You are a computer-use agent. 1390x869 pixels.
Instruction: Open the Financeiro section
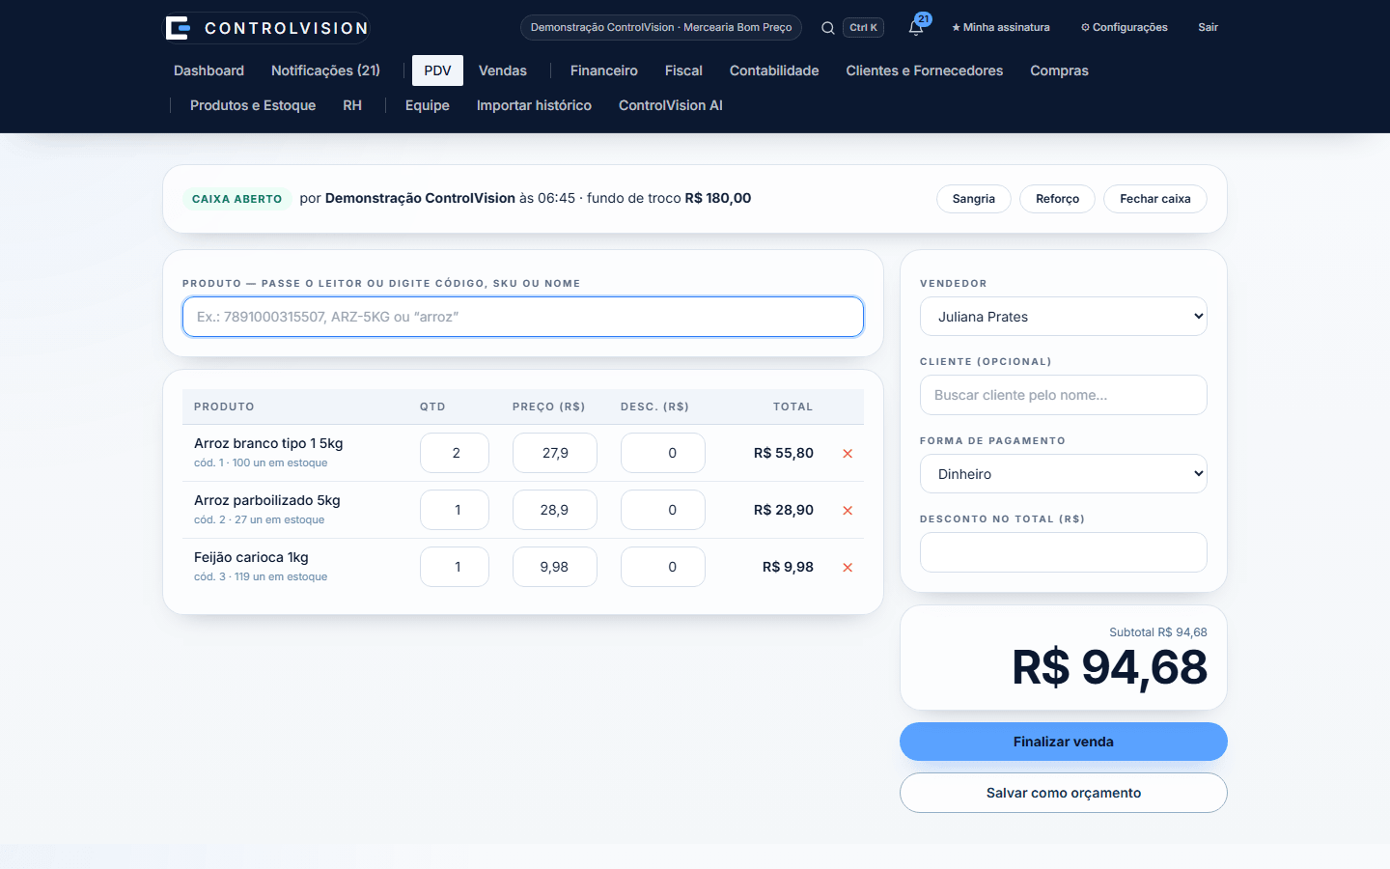[x=604, y=70]
